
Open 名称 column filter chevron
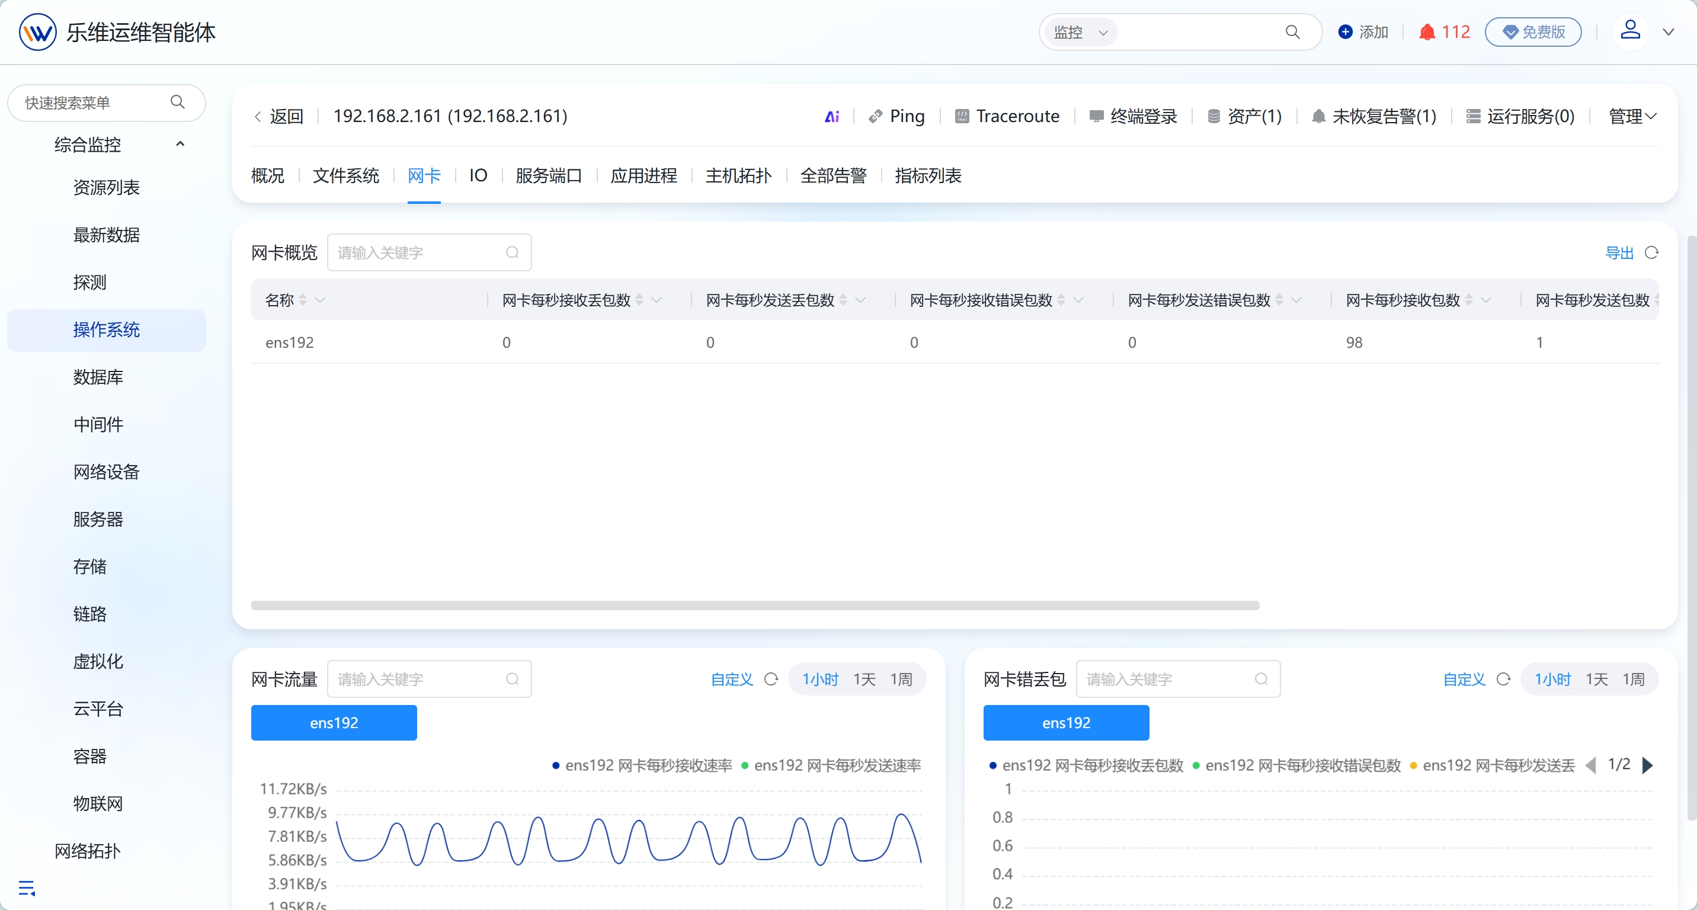pyautogui.click(x=320, y=300)
